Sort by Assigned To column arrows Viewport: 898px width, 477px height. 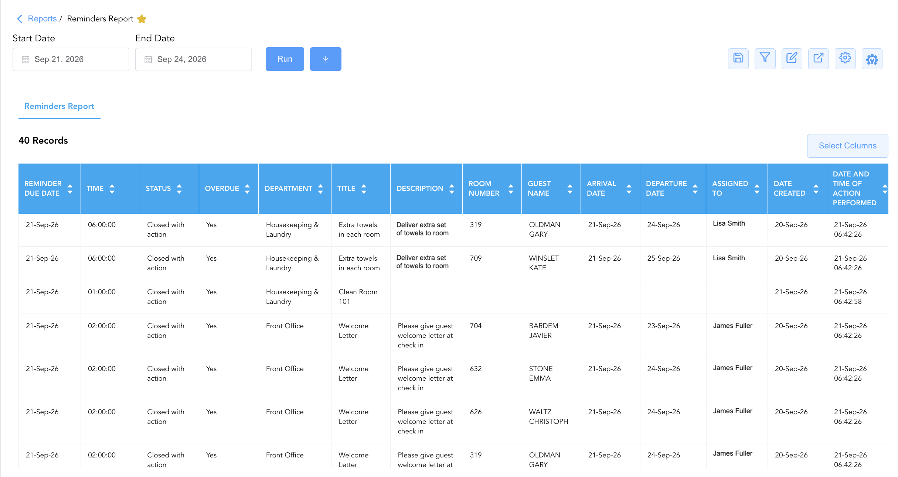[x=757, y=189]
